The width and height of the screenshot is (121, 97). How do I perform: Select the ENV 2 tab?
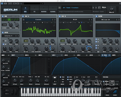(27, 55)
